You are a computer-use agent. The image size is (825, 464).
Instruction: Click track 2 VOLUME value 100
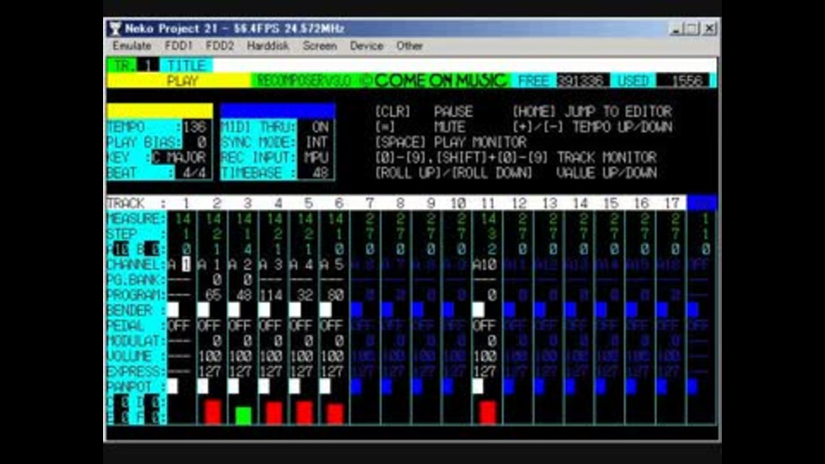pos(210,356)
